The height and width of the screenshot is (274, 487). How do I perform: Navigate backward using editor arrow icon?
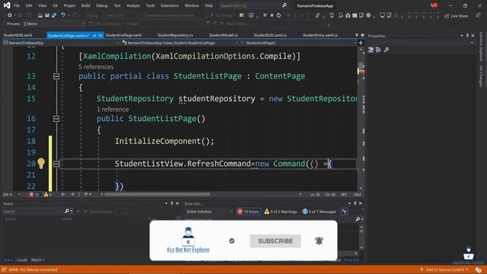[63, 195]
